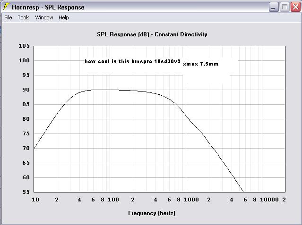Click the 95 dB y-axis label
Image resolution: width=302 pixels, height=225 pixels.
(26, 75)
